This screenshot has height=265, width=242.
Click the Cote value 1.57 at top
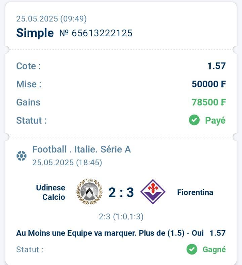click(216, 66)
